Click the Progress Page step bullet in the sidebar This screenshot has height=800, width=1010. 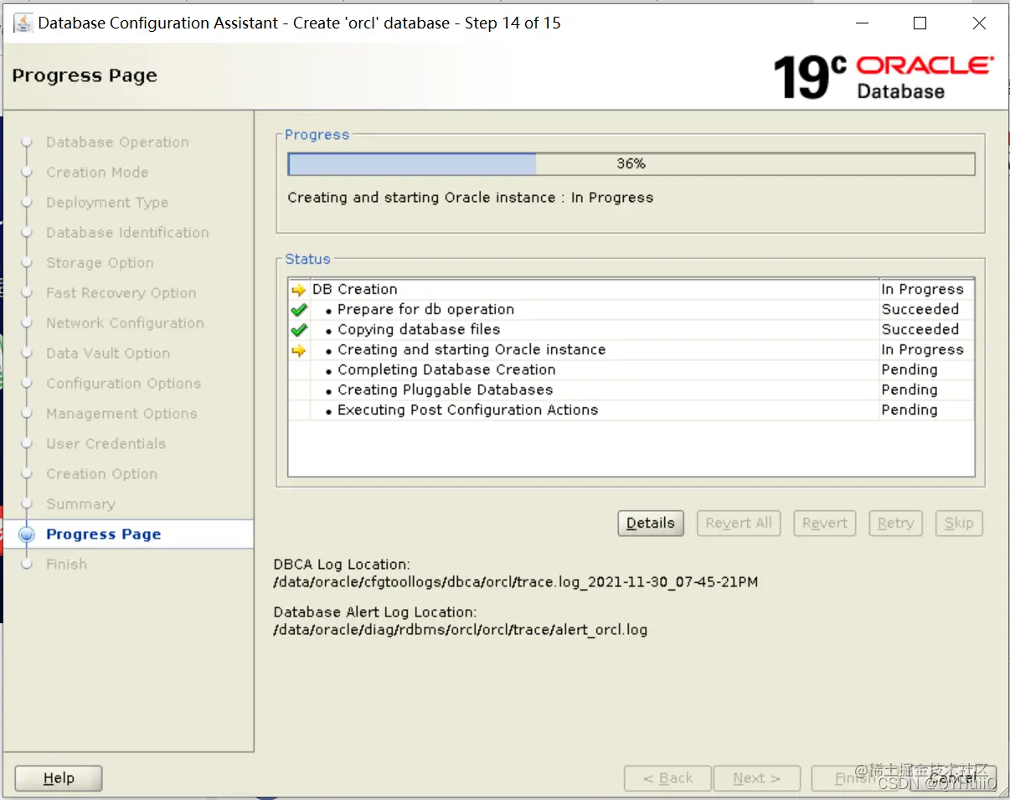coord(28,534)
